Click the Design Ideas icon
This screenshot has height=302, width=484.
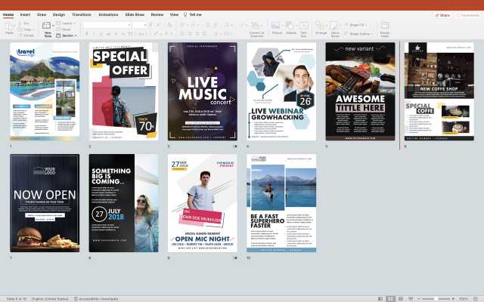coord(385,27)
